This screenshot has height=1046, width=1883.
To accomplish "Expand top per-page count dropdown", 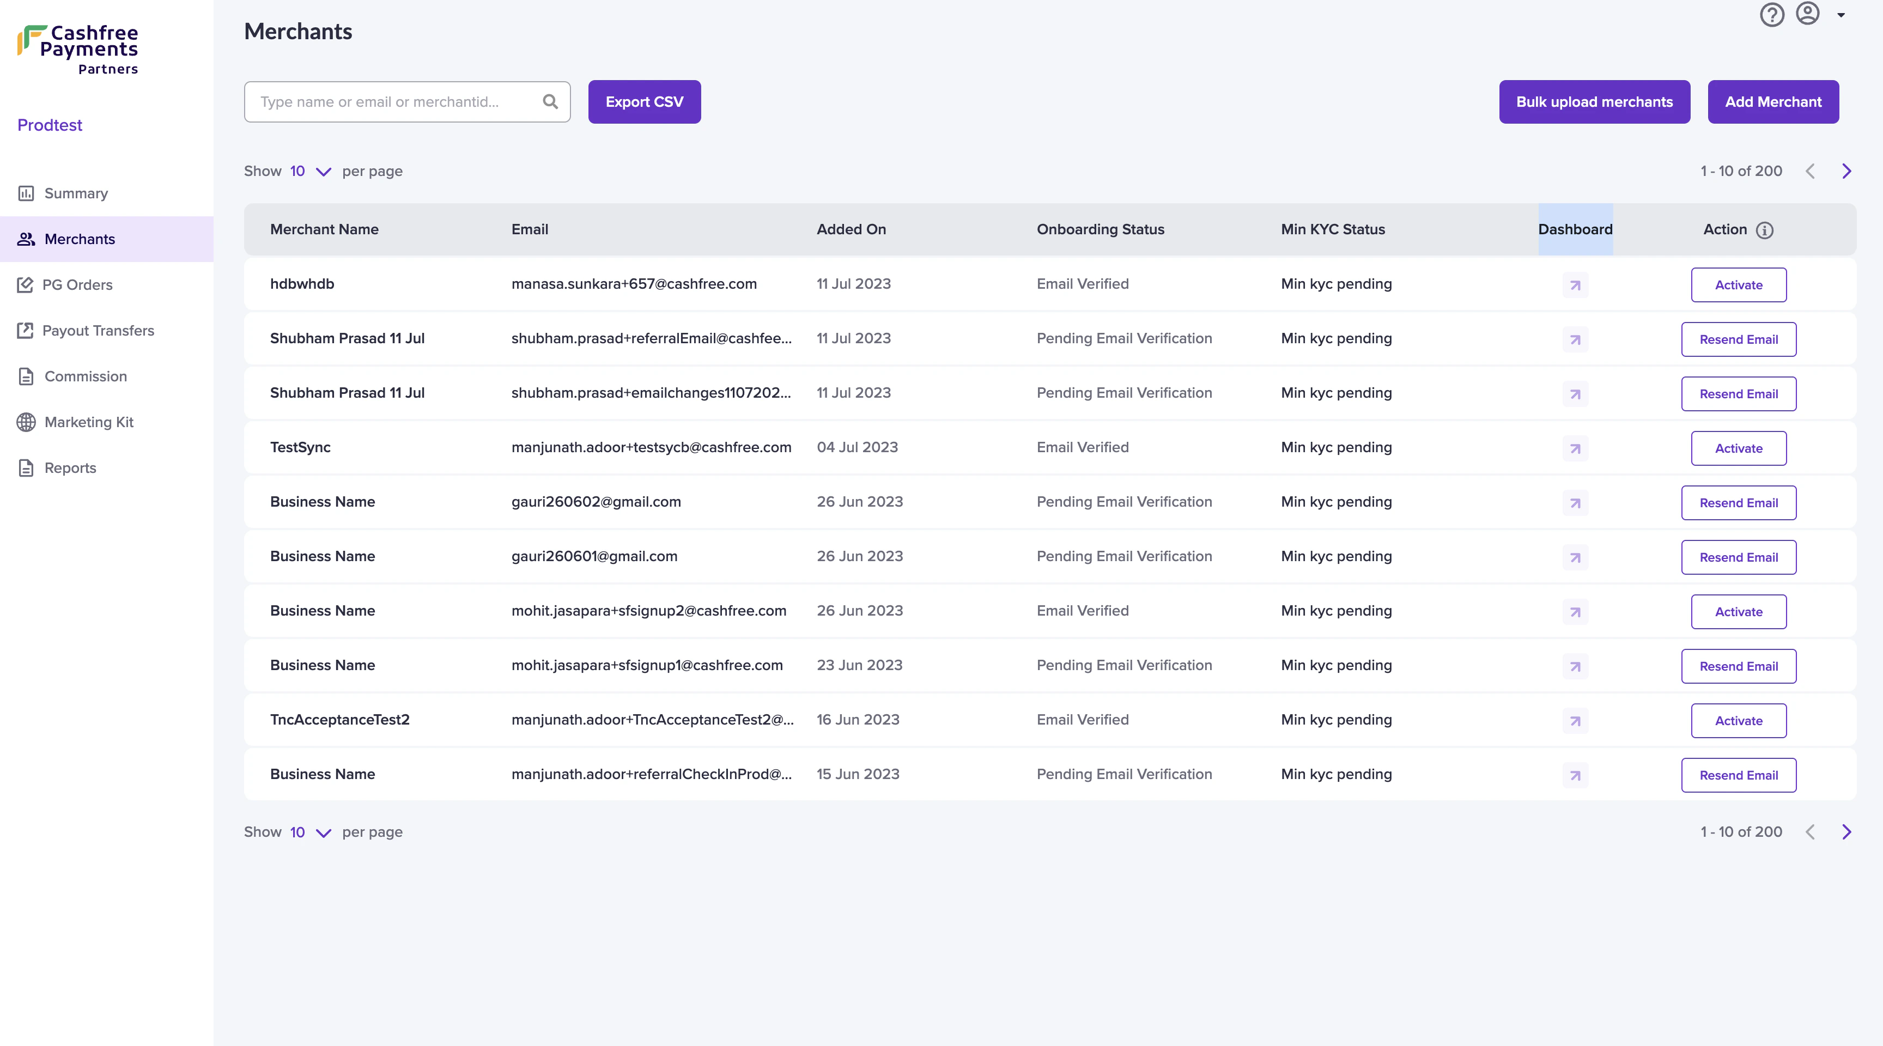I will (x=323, y=172).
